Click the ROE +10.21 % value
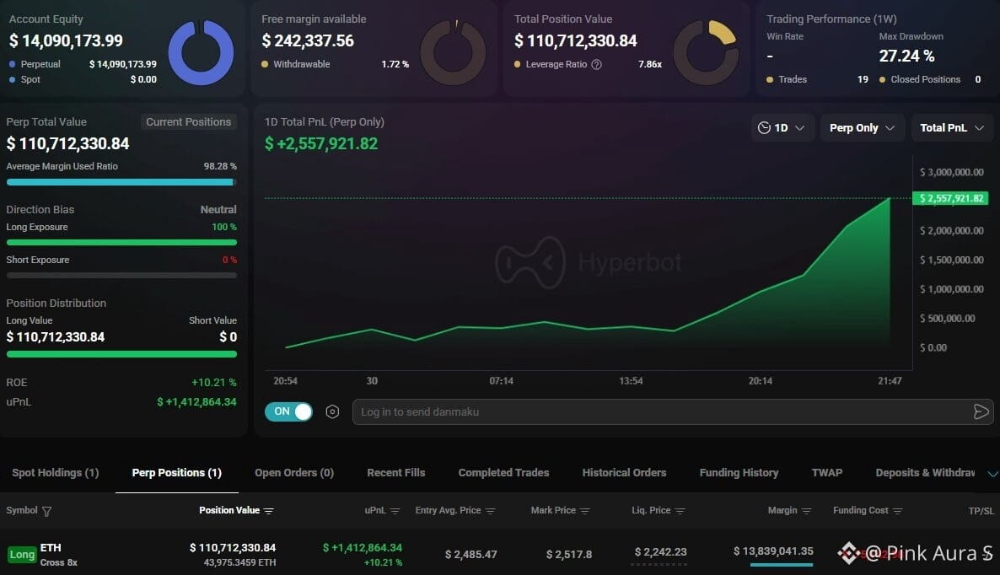The height and width of the screenshot is (575, 1000). click(213, 383)
